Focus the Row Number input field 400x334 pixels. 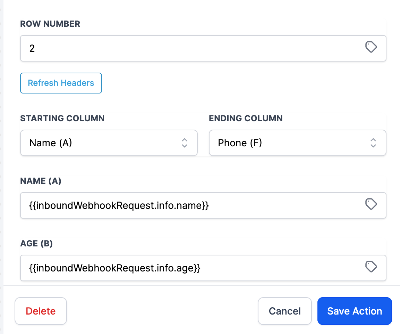click(x=187, y=48)
